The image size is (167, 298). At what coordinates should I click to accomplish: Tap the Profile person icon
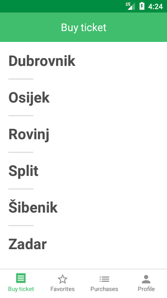(146, 279)
